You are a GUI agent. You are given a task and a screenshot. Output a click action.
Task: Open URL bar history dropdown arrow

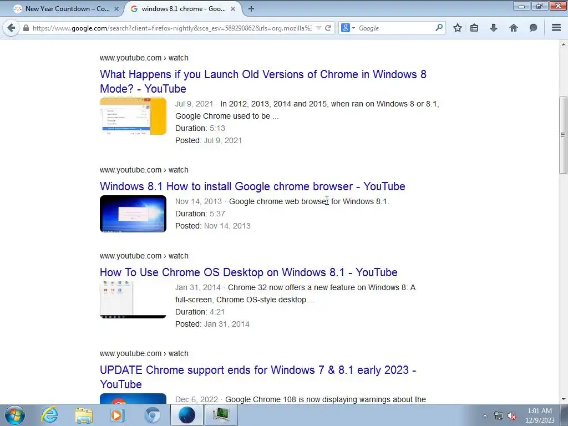318,28
